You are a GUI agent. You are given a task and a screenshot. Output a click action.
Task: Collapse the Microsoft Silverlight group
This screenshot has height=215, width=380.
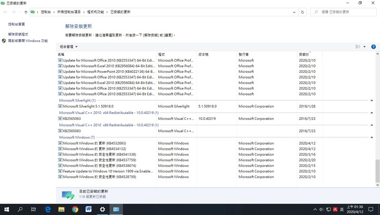(x=372, y=100)
